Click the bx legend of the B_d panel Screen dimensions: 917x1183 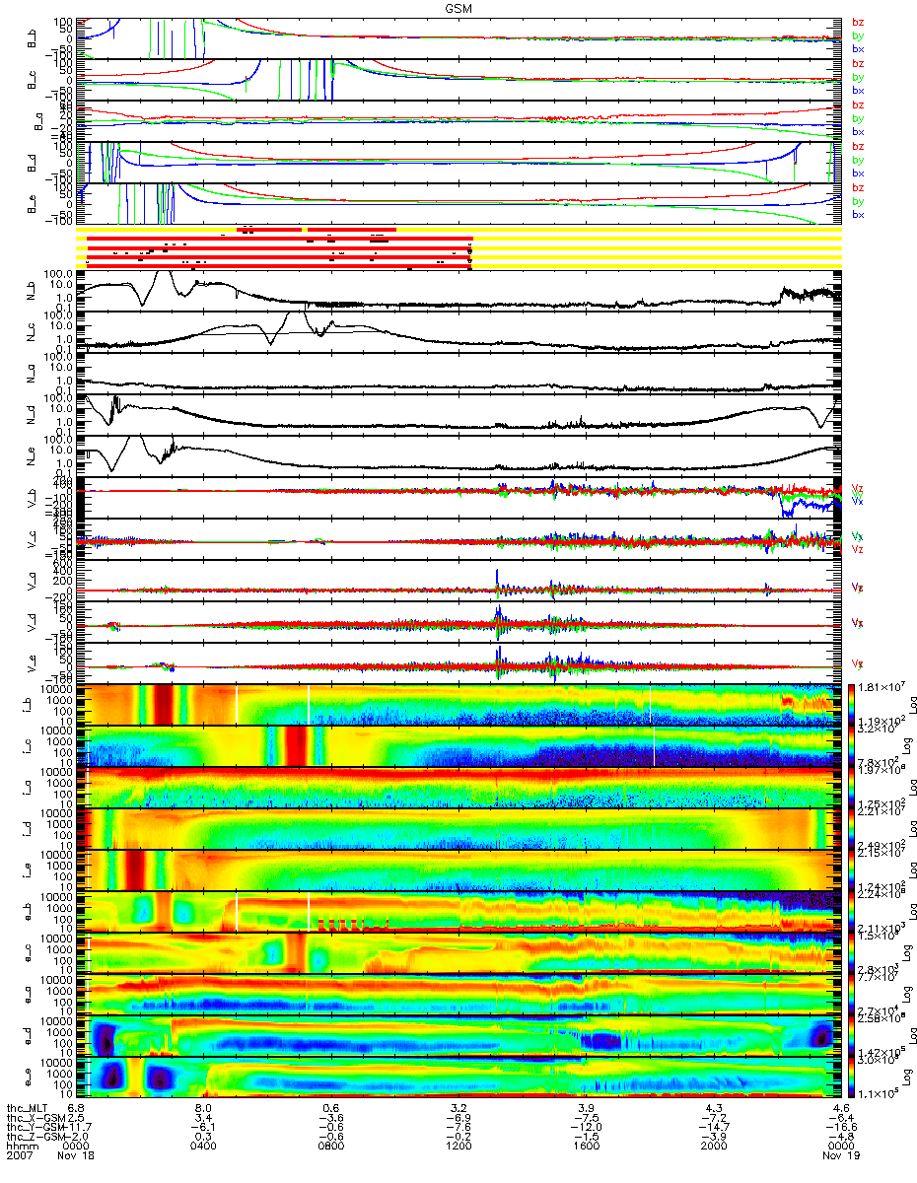click(858, 173)
